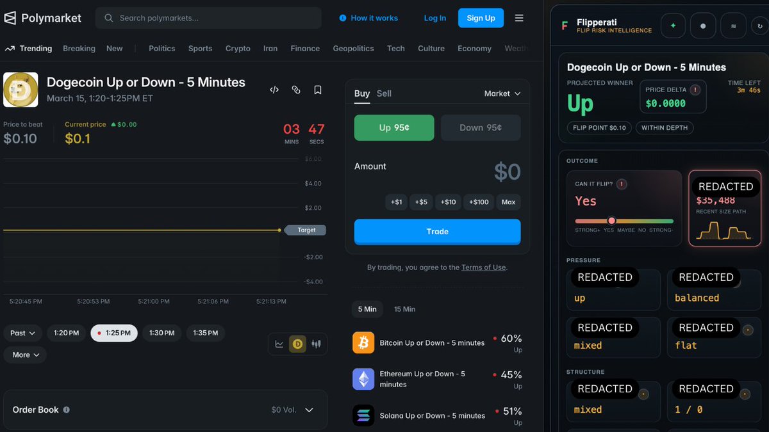Choose the Up 95¢ outcome

(394, 127)
